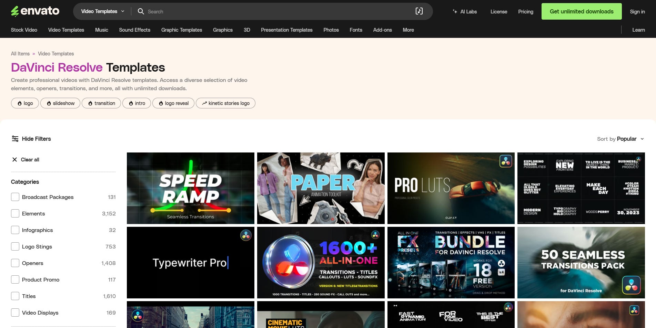Open search by audio/image icon
Image resolution: width=656 pixels, height=328 pixels.
pos(419,11)
